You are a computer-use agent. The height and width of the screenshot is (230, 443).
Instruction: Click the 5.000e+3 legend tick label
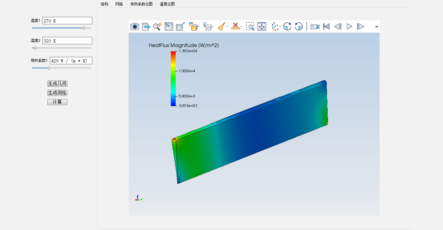coord(187,96)
